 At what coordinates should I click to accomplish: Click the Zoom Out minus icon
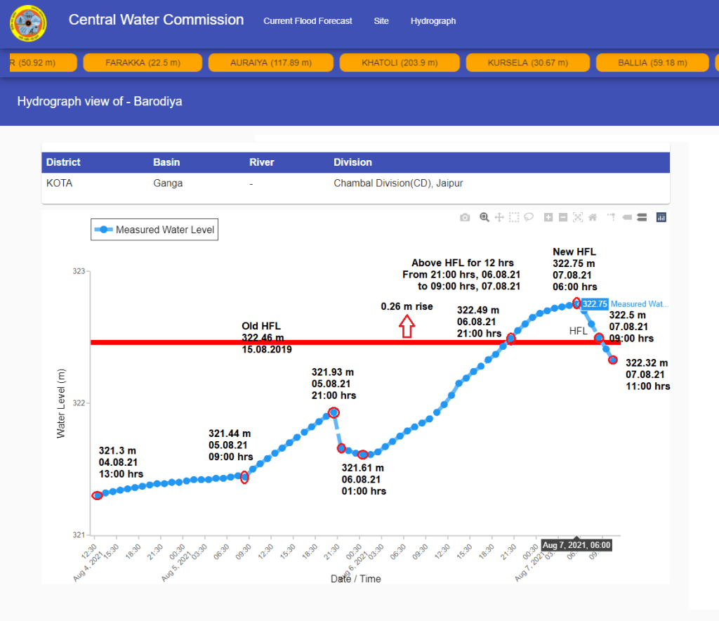pos(563,218)
